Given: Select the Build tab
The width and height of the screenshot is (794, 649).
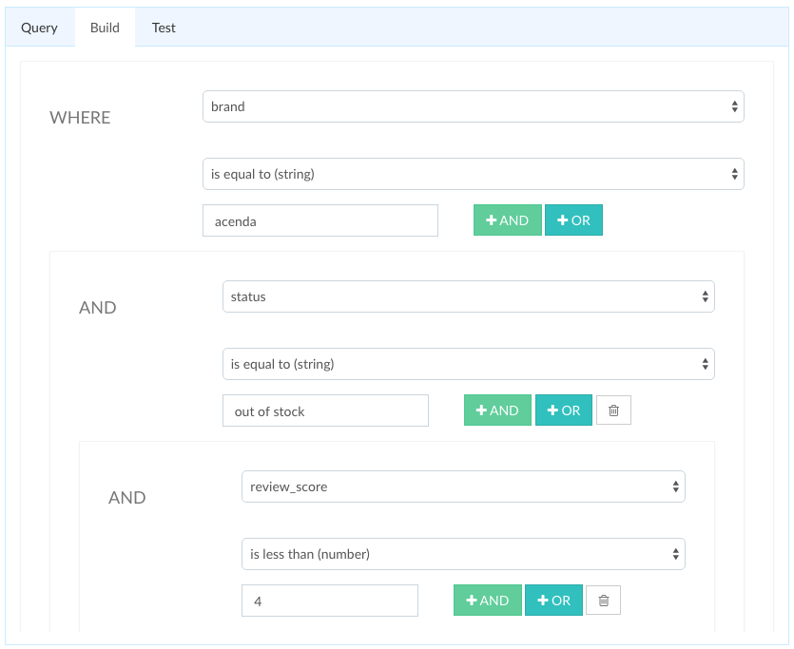Looking at the screenshot, I should 105,28.
